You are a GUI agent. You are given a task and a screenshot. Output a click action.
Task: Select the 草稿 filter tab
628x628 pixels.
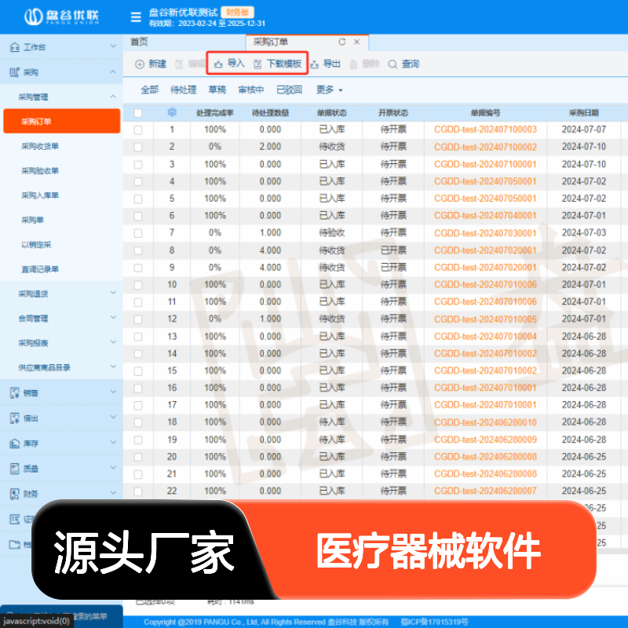coord(217,89)
